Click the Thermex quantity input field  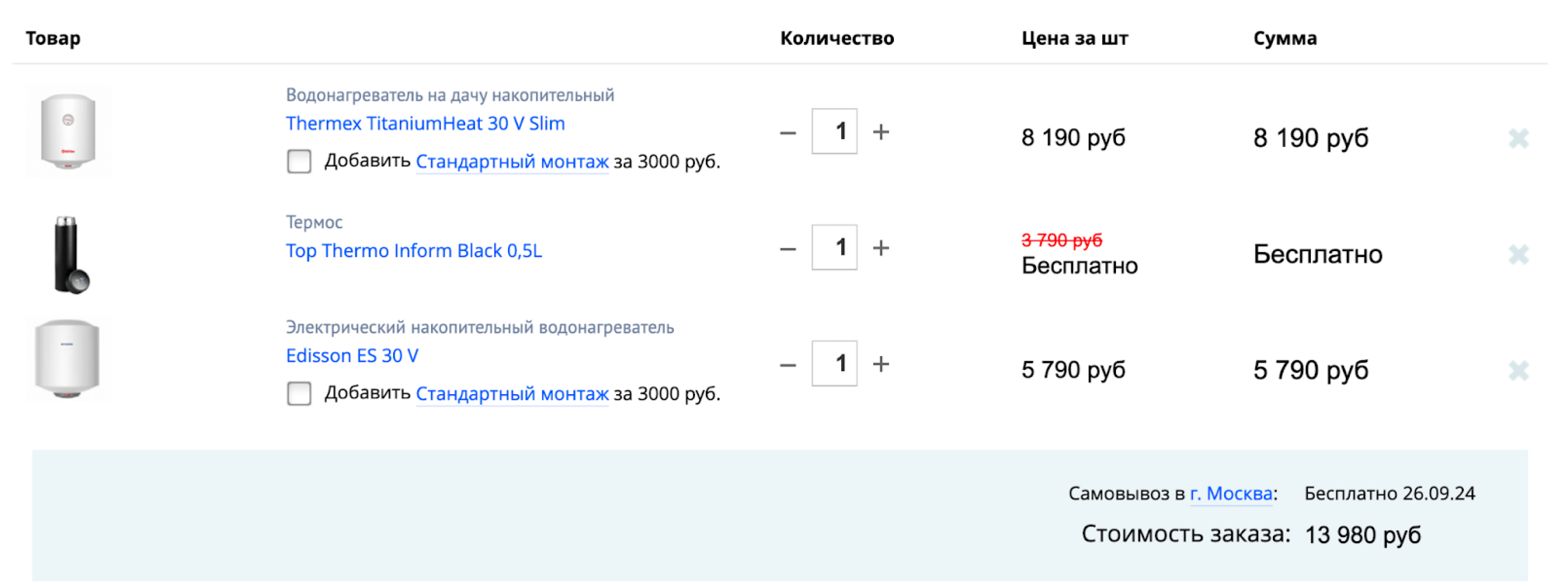point(834,131)
